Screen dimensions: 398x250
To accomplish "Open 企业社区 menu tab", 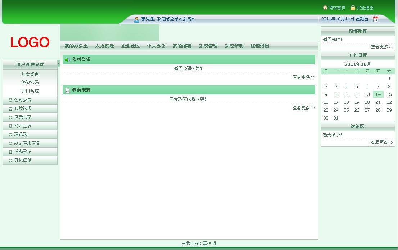I will (131, 46).
